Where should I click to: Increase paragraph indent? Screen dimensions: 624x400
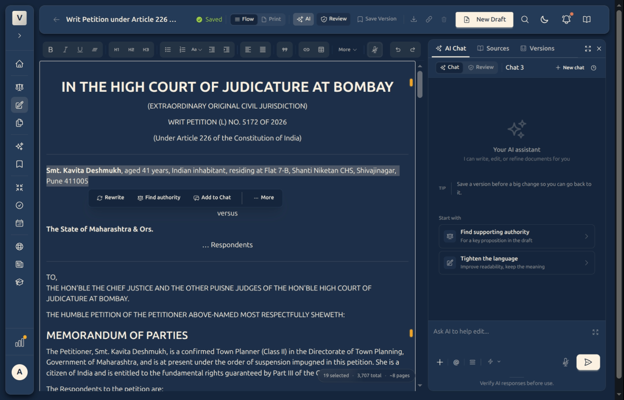click(x=226, y=49)
